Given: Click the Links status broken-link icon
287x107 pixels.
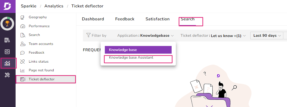Looking at the screenshot, I should 22,62.
